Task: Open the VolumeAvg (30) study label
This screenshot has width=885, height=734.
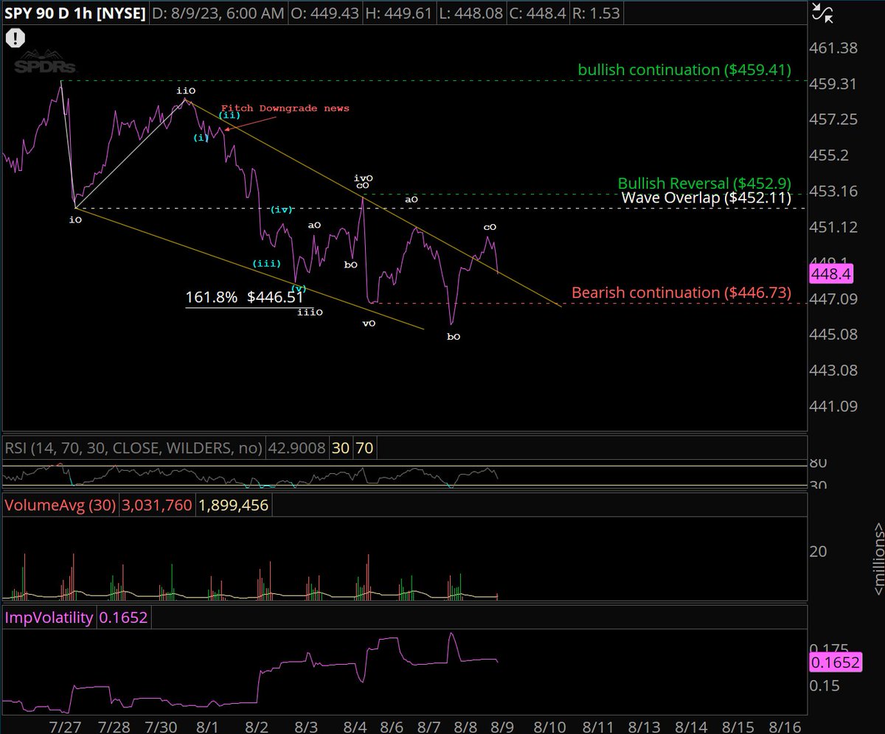Action: click(x=59, y=506)
